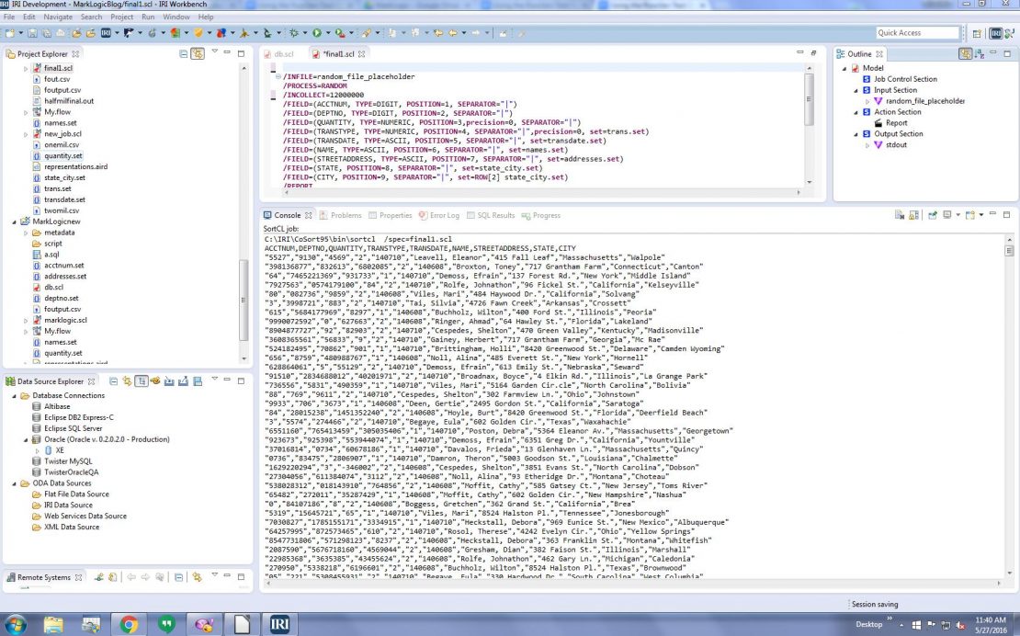Screen dimensions: 1020x636
Task: Click the IRI Workbench taskbar icon
Action: 279,624
